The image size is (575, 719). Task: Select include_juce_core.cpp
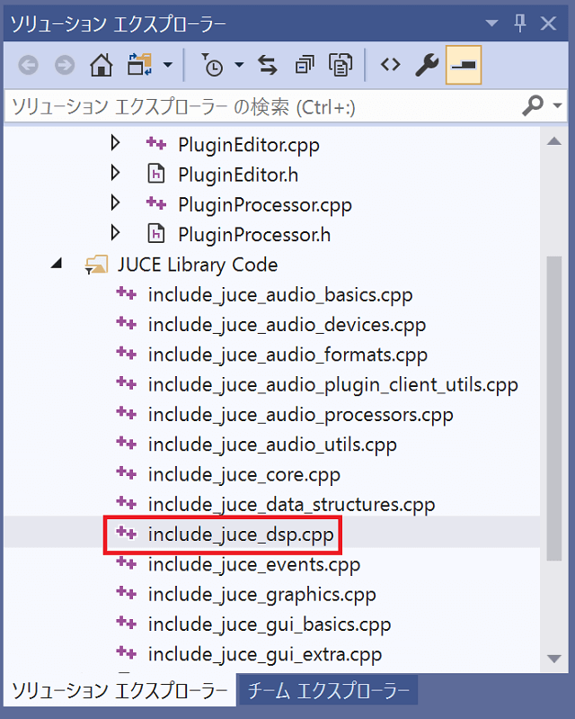(x=244, y=474)
